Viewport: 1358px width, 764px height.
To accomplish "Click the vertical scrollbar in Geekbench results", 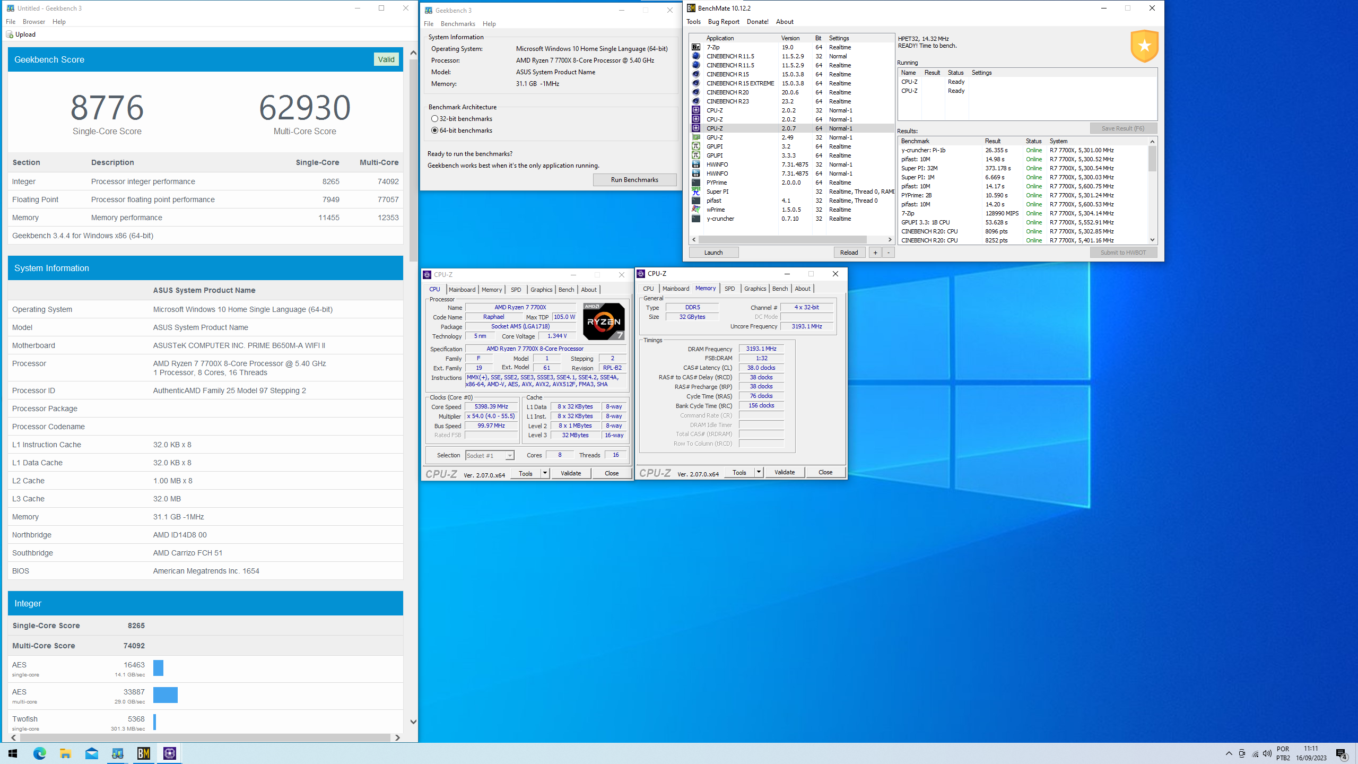I will pos(413,161).
